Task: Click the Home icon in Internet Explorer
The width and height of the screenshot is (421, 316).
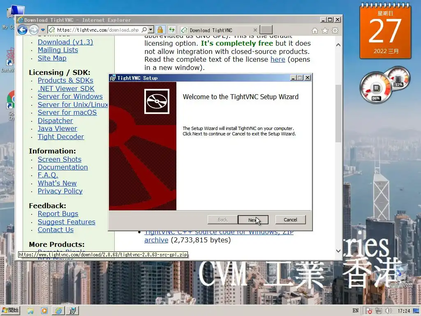Action: click(x=315, y=30)
